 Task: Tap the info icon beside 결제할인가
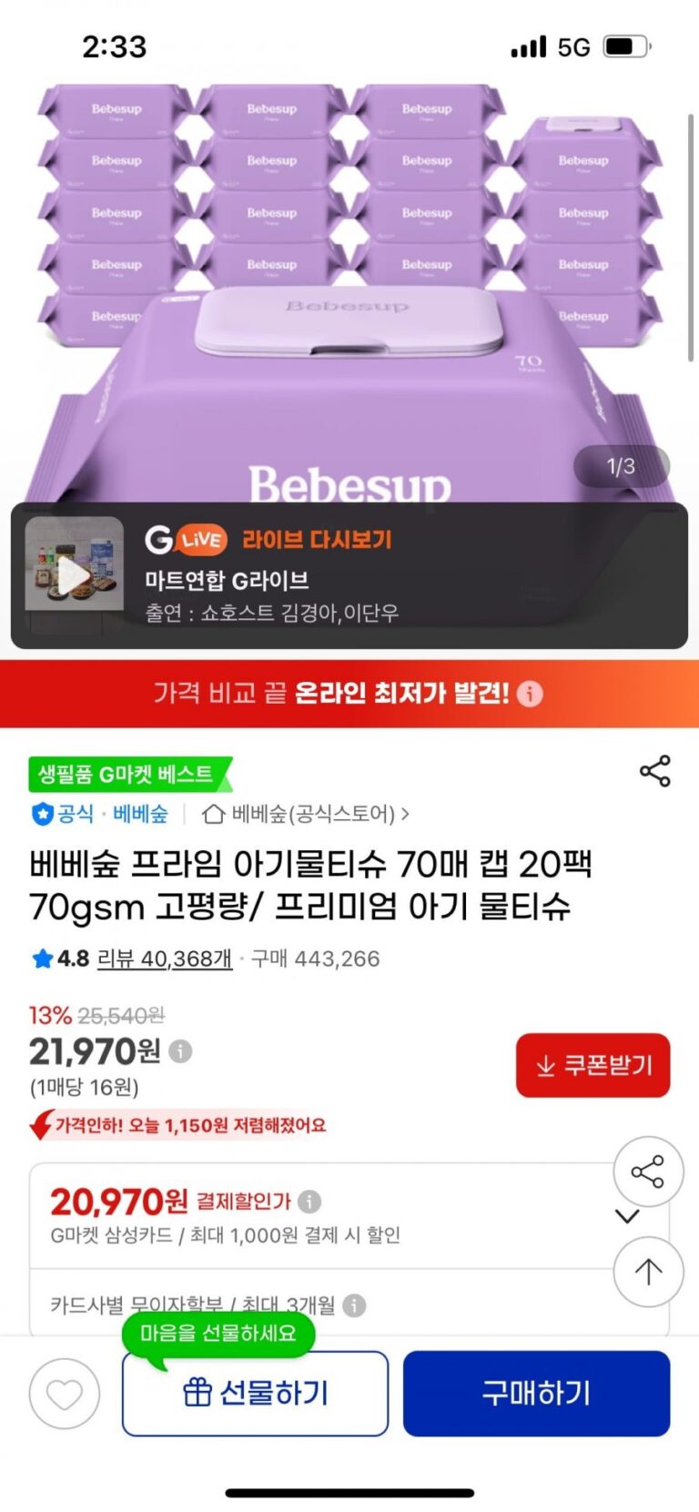point(309,1202)
